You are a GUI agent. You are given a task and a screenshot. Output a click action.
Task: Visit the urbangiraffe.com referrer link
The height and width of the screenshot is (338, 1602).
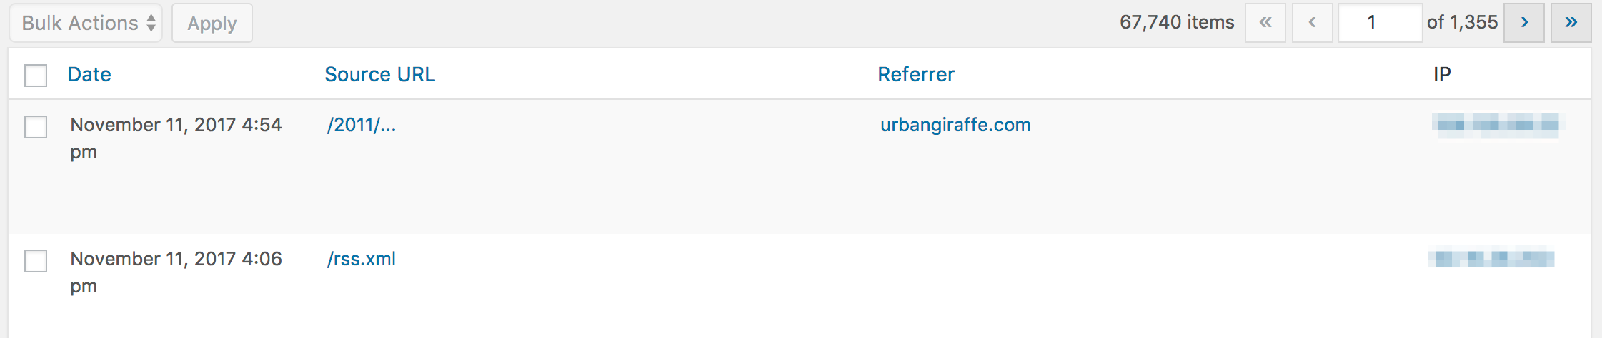955,125
